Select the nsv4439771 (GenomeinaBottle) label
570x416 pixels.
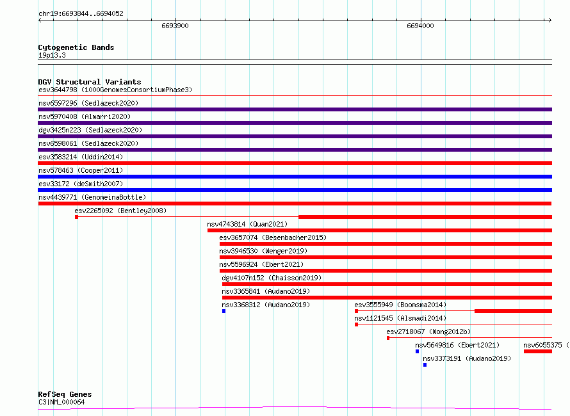pyautogui.click(x=92, y=197)
